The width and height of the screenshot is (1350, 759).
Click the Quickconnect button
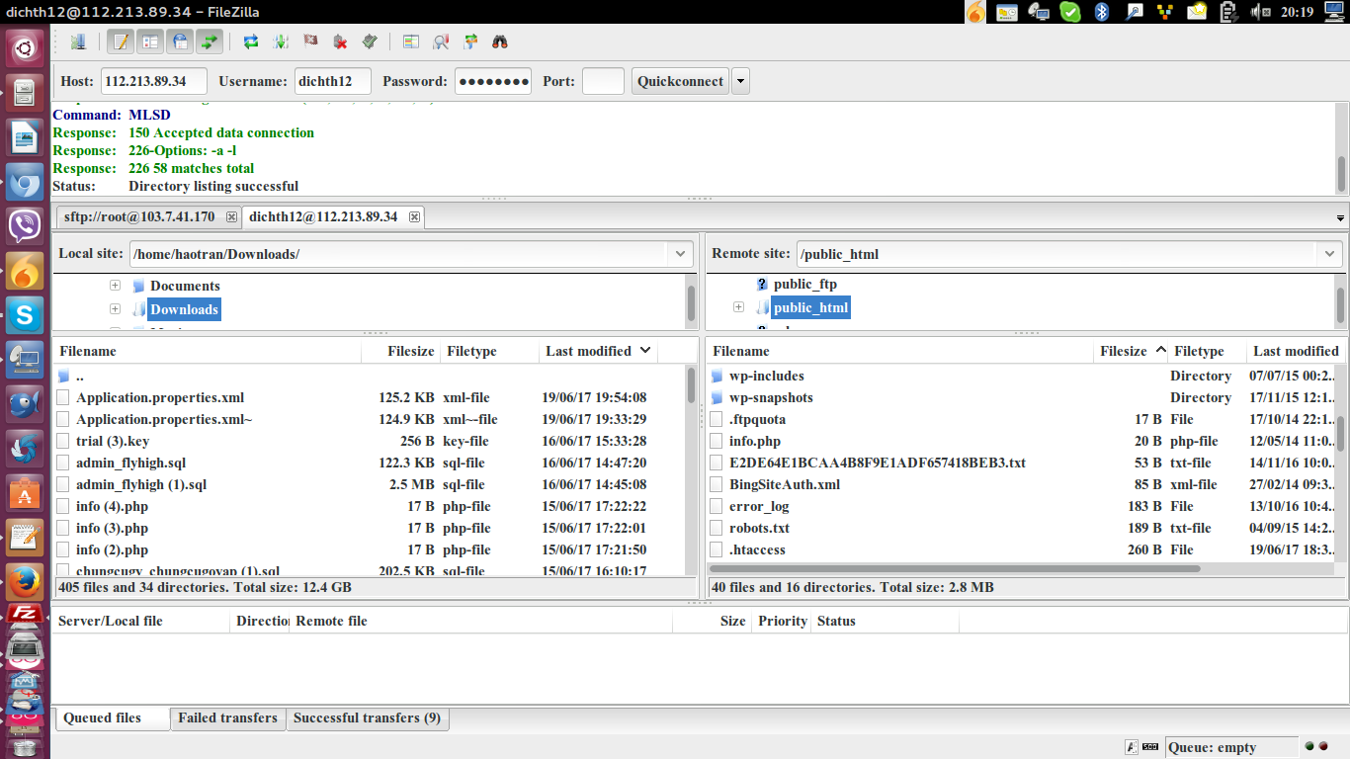pyautogui.click(x=680, y=81)
